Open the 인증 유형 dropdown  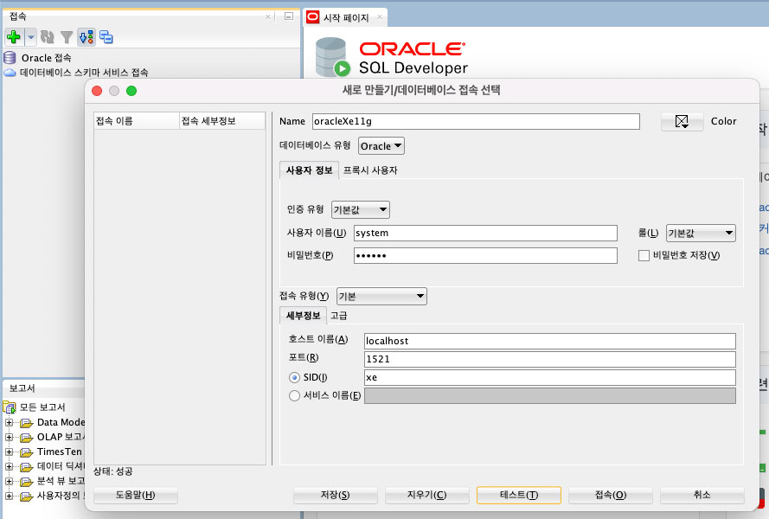click(361, 210)
